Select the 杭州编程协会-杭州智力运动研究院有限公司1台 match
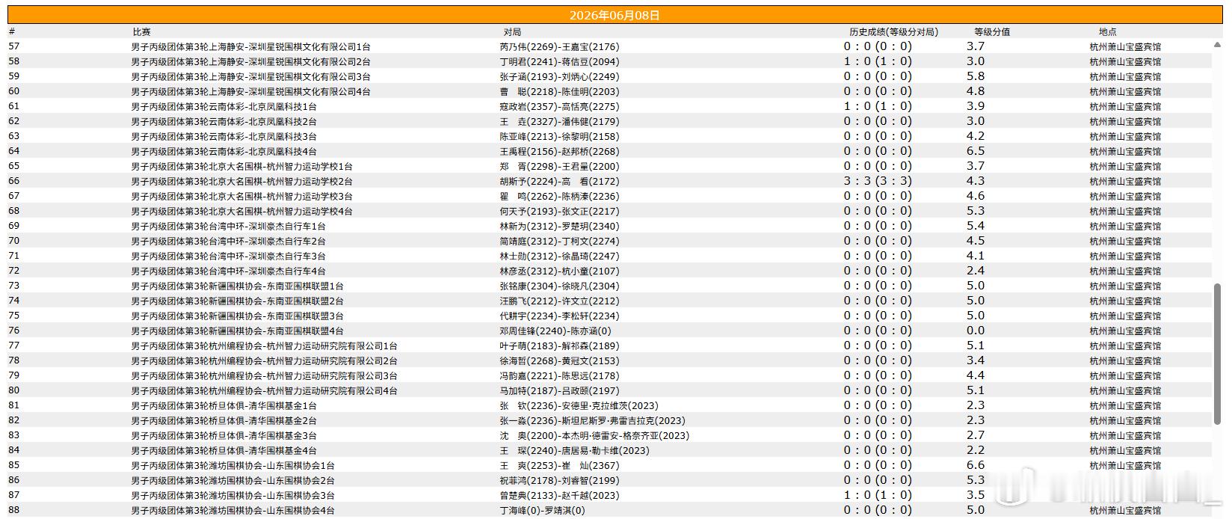Image resolution: width=1232 pixels, height=519 pixels. (x=264, y=346)
